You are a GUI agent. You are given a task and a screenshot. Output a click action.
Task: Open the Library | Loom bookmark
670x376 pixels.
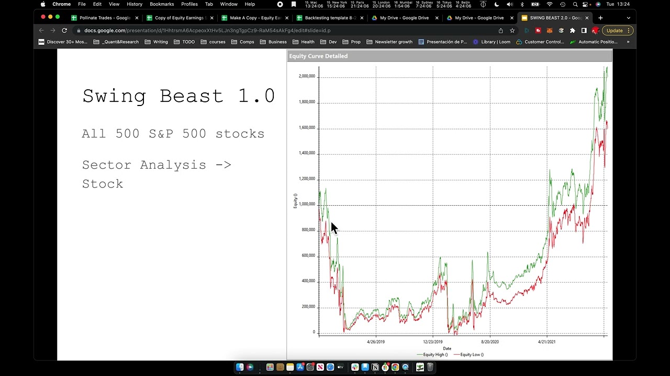[491, 42]
